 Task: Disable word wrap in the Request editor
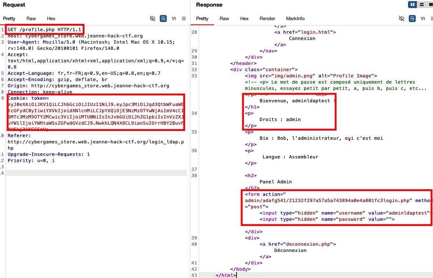163,18
